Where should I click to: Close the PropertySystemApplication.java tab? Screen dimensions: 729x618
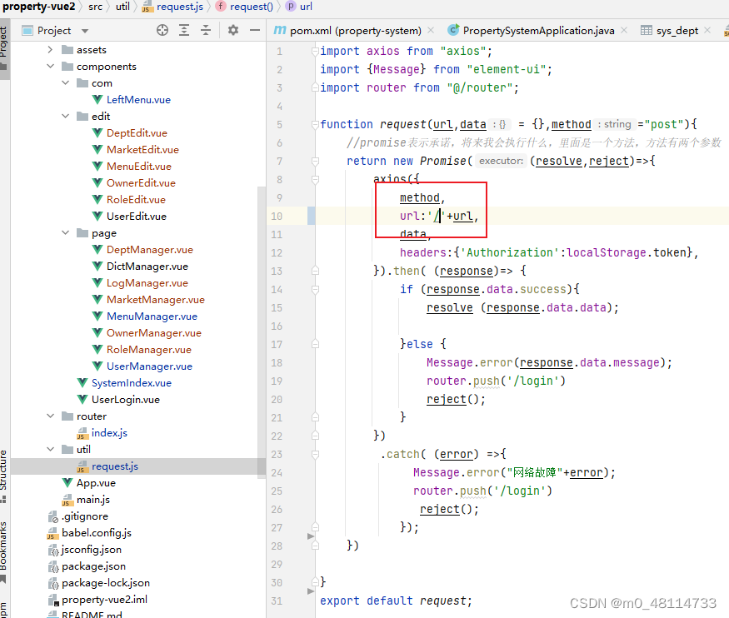pos(624,30)
